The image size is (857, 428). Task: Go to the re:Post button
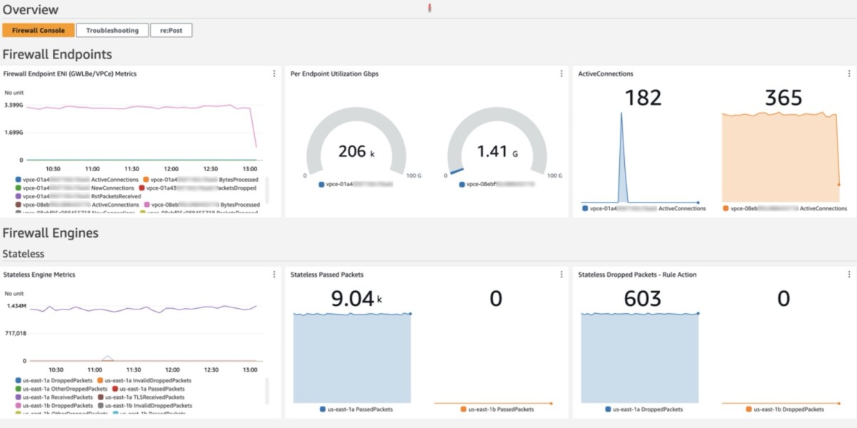coord(171,30)
